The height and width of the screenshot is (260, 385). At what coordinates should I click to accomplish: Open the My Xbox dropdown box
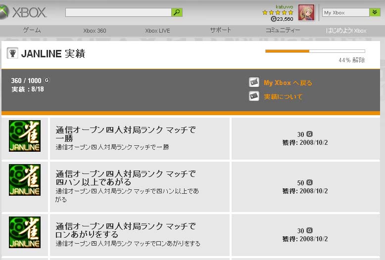tap(346, 12)
